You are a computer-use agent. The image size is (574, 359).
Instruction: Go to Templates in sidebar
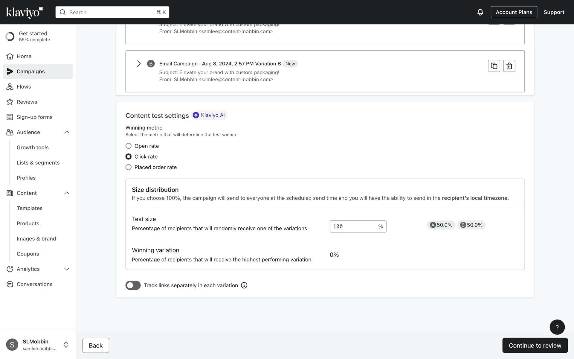point(30,208)
